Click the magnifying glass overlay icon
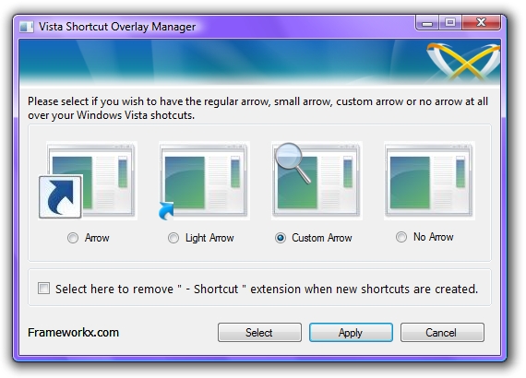The width and height of the screenshot is (526, 378). tap(293, 163)
